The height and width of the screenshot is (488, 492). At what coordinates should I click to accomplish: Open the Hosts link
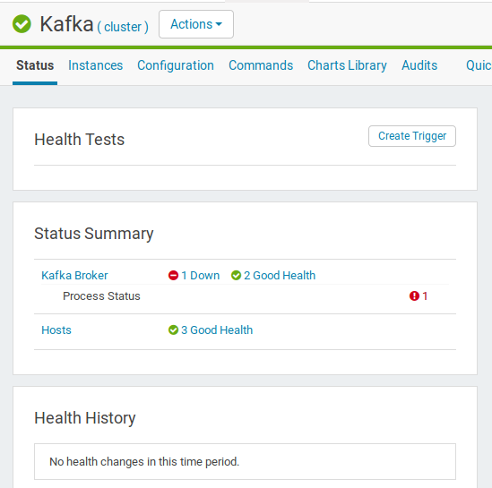click(56, 330)
